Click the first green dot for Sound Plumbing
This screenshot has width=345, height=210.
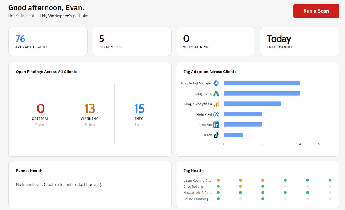click(x=218, y=199)
